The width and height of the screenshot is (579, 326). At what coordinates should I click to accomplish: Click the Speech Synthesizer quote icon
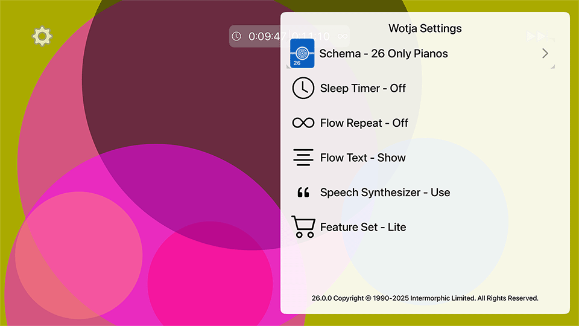point(303,193)
